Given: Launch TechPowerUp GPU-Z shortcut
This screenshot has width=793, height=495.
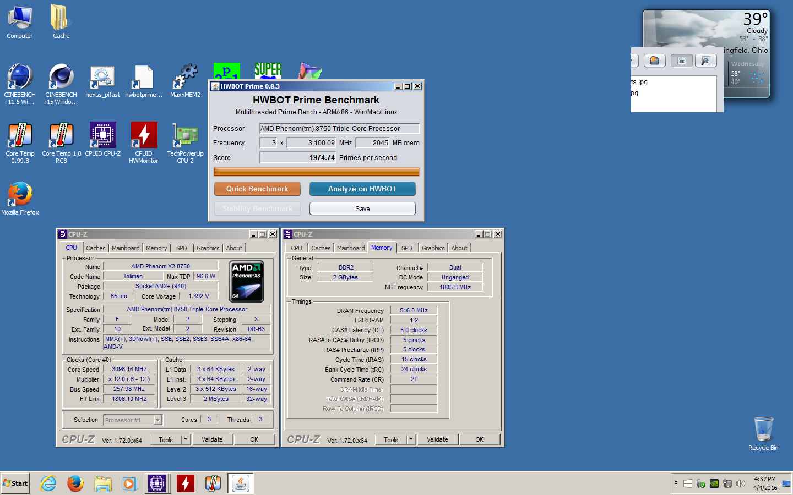Looking at the screenshot, I should coord(185,142).
